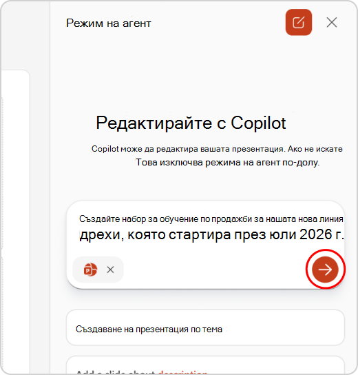Click the Copilot може да редактира description line
Screen dimensions: 358x375
point(217,149)
